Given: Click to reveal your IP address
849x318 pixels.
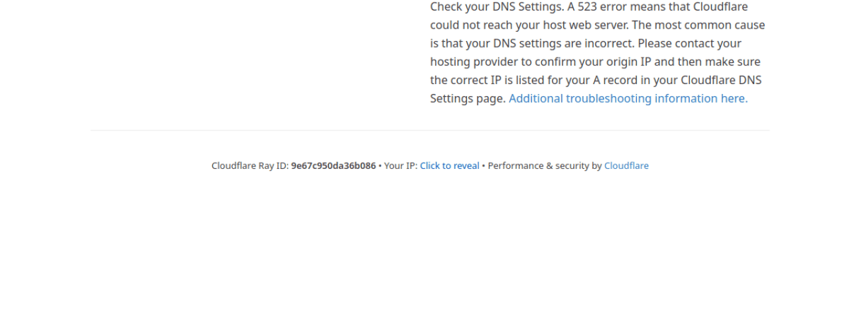Looking at the screenshot, I should [x=449, y=166].
